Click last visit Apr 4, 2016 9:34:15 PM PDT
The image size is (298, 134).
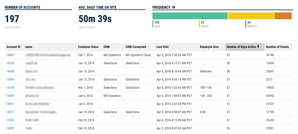(174, 79)
